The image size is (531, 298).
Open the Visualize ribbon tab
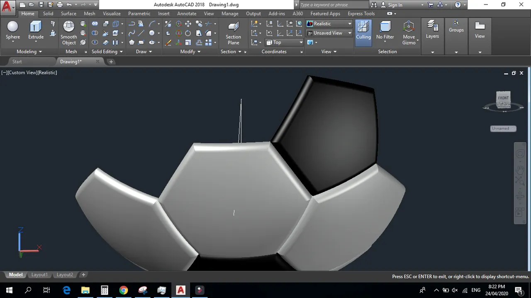[x=112, y=14]
